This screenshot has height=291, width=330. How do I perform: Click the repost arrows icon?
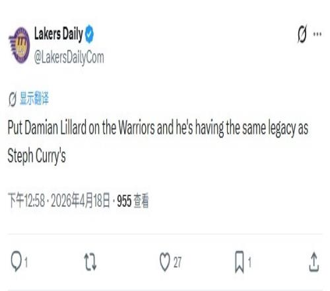[90, 262]
